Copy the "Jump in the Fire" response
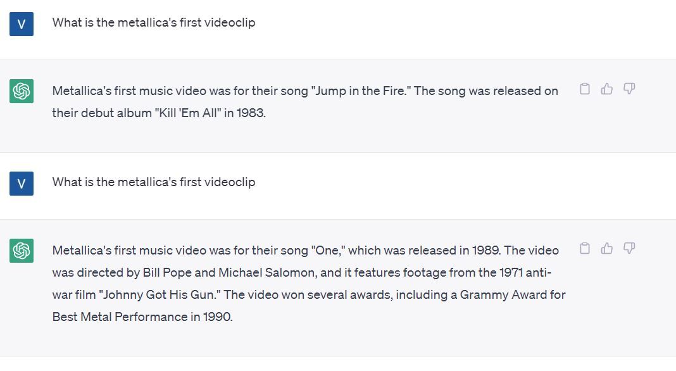Screen dimensions: 676x371 click(x=585, y=89)
